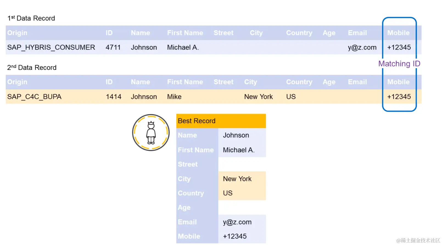Click name Johnson in first data record
This screenshot has height=245, width=442.
pyautogui.click(x=144, y=47)
